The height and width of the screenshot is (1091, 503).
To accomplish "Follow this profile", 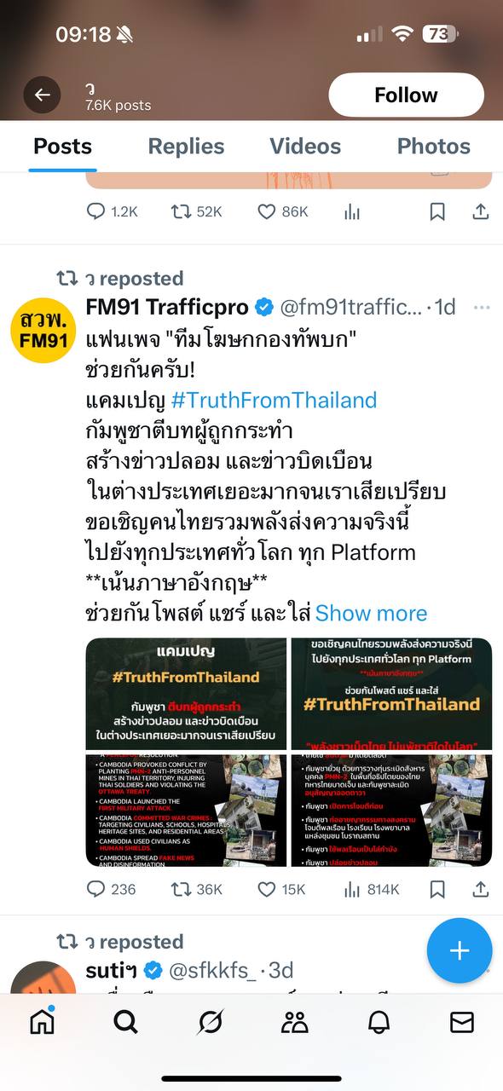I will [x=406, y=95].
